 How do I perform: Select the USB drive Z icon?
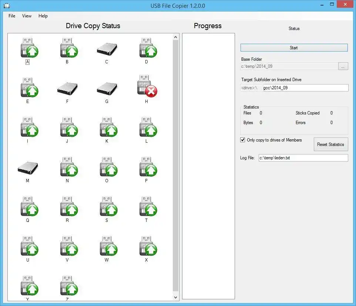click(x=69, y=285)
